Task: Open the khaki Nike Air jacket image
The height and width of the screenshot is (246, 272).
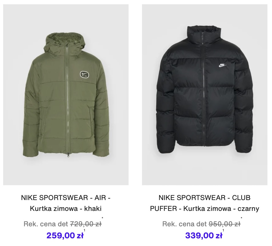Action: (x=66, y=94)
